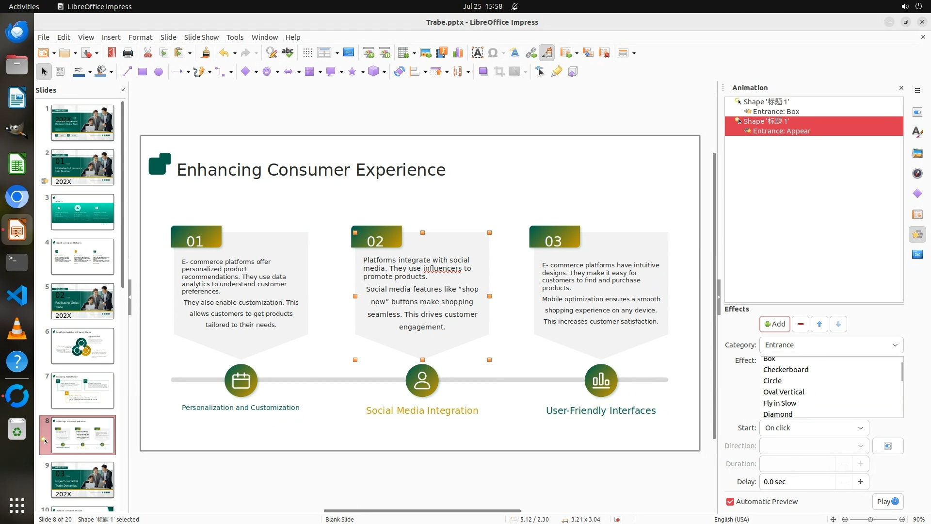
Task: Click the Play animation button
Action: click(887, 502)
